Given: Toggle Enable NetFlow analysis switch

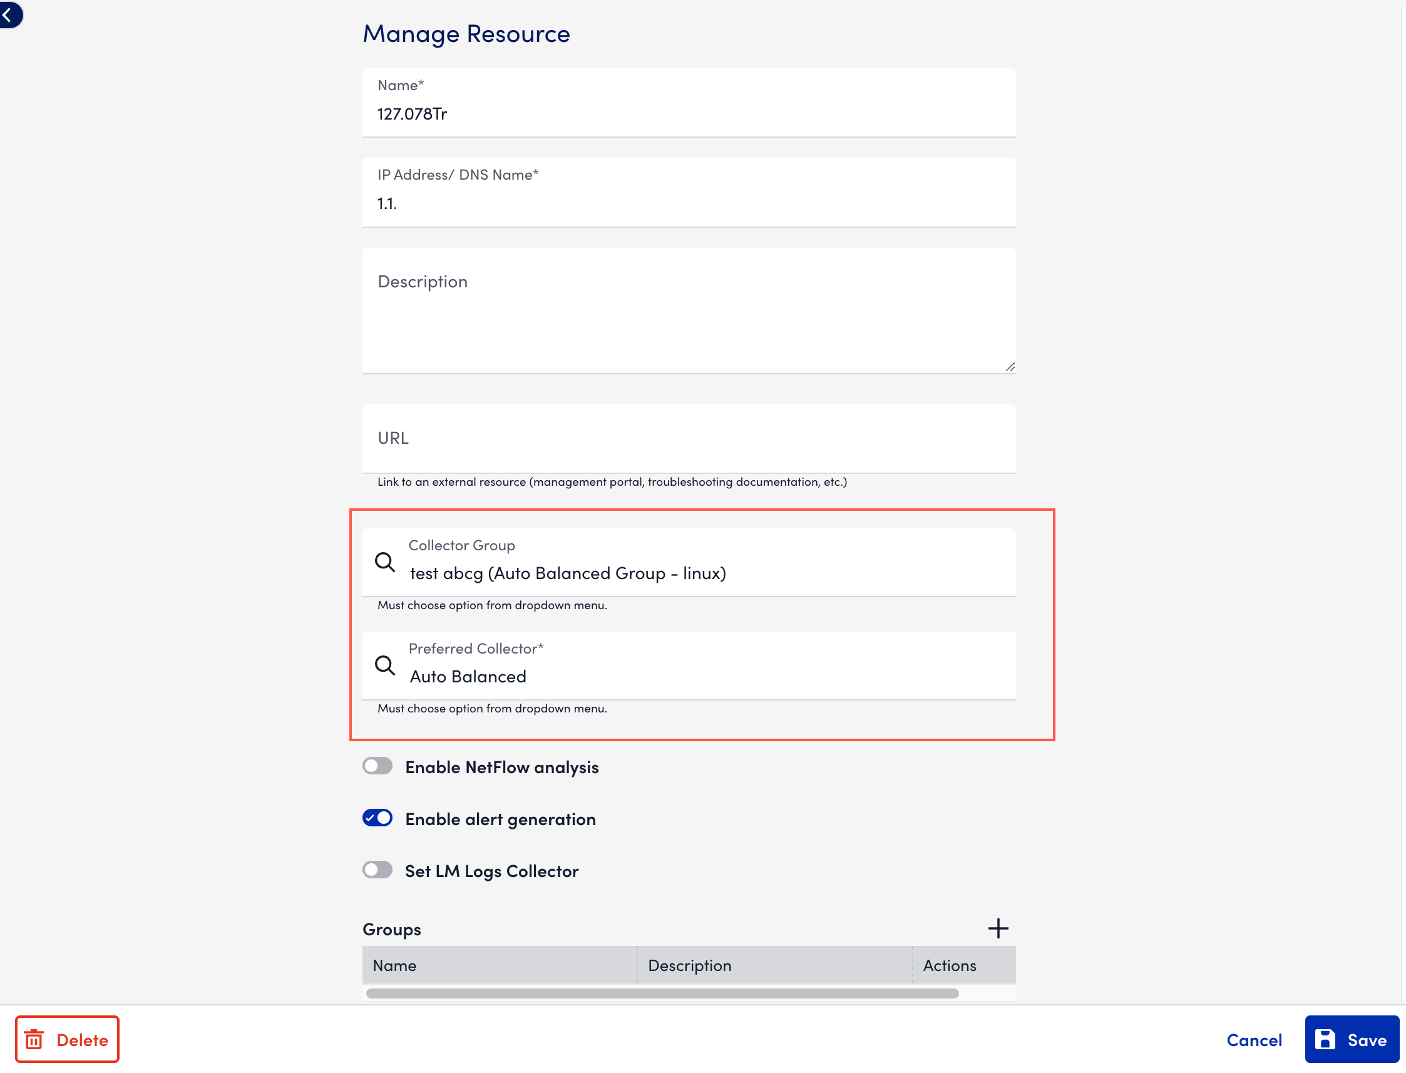Looking at the screenshot, I should pos(377,766).
